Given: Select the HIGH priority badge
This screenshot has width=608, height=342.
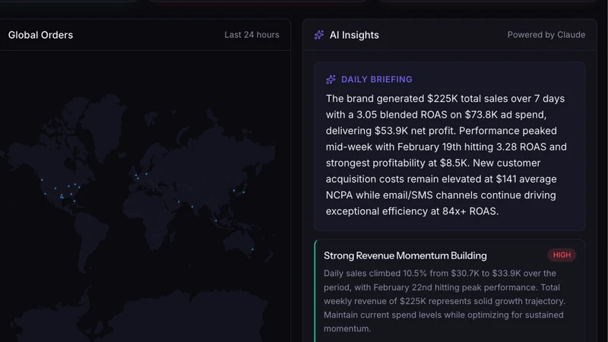Looking at the screenshot, I should (x=562, y=255).
